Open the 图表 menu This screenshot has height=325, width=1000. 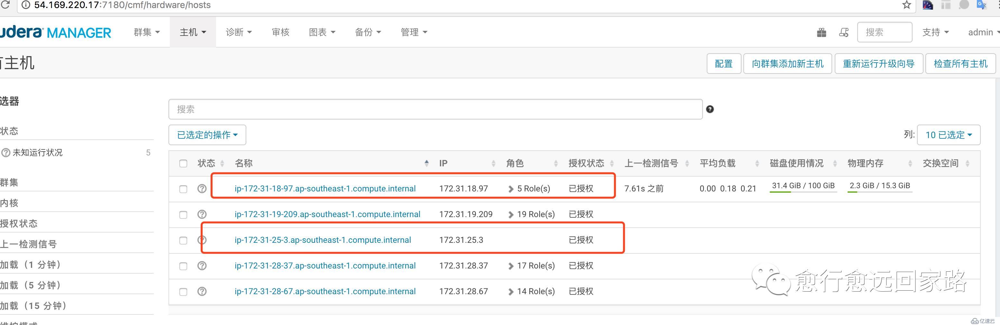pyautogui.click(x=322, y=32)
